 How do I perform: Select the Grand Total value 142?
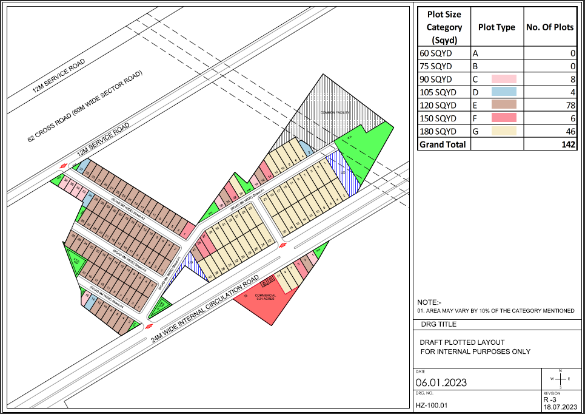pyautogui.click(x=567, y=144)
